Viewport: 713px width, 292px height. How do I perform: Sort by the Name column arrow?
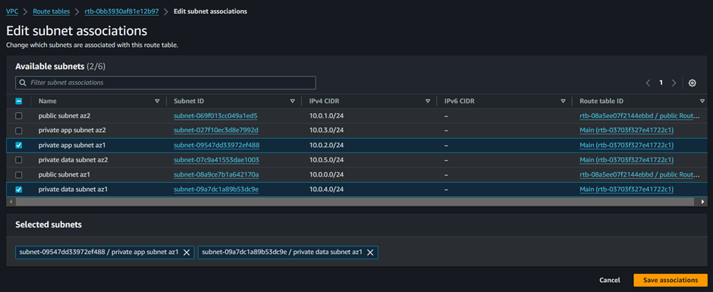click(157, 102)
